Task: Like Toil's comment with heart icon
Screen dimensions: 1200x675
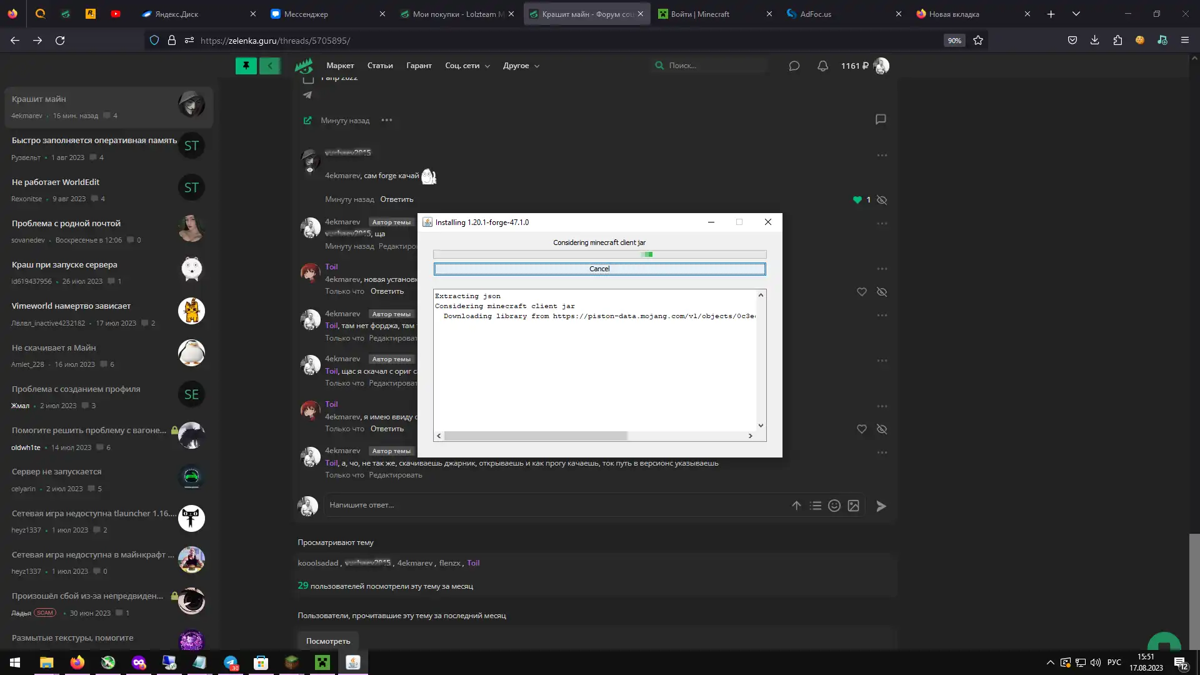Action: [x=861, y=292]
